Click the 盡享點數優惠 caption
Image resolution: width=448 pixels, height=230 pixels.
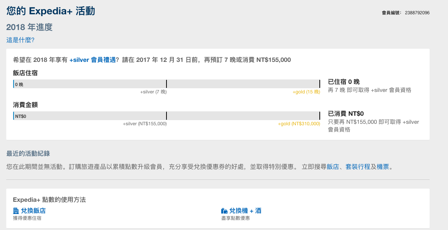235,218
